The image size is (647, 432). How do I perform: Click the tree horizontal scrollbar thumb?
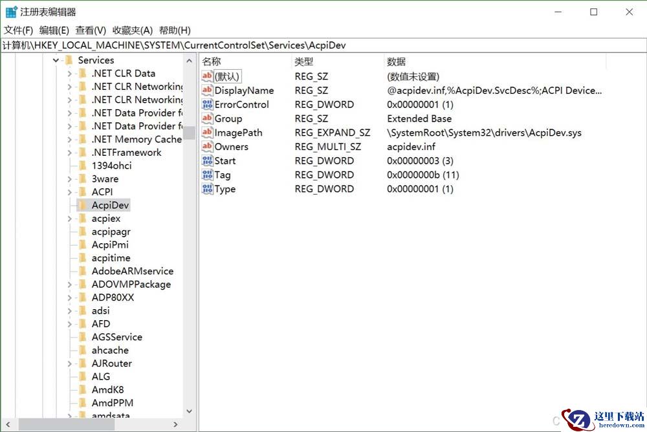(66, 424)
